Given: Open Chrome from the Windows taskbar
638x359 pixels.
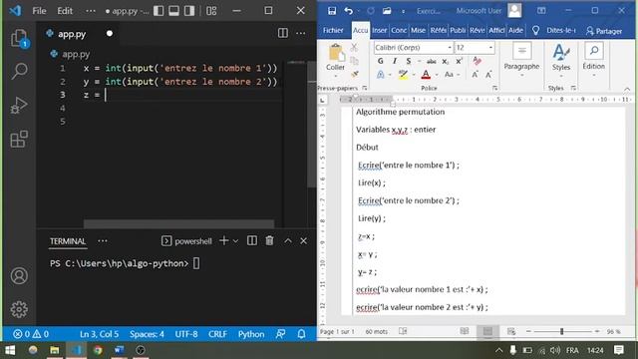Looking at the screenshot, I should [x=98, y=350].
